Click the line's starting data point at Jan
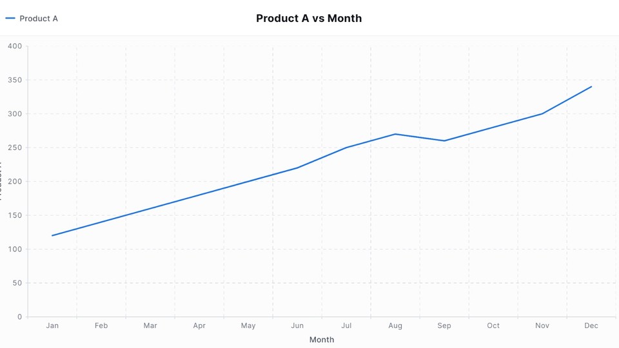This screenshot has height=348, width=619. tap(52, 235)
